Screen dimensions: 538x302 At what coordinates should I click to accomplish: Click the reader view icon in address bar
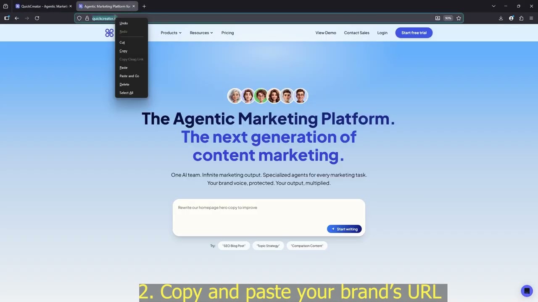point(438,18)
